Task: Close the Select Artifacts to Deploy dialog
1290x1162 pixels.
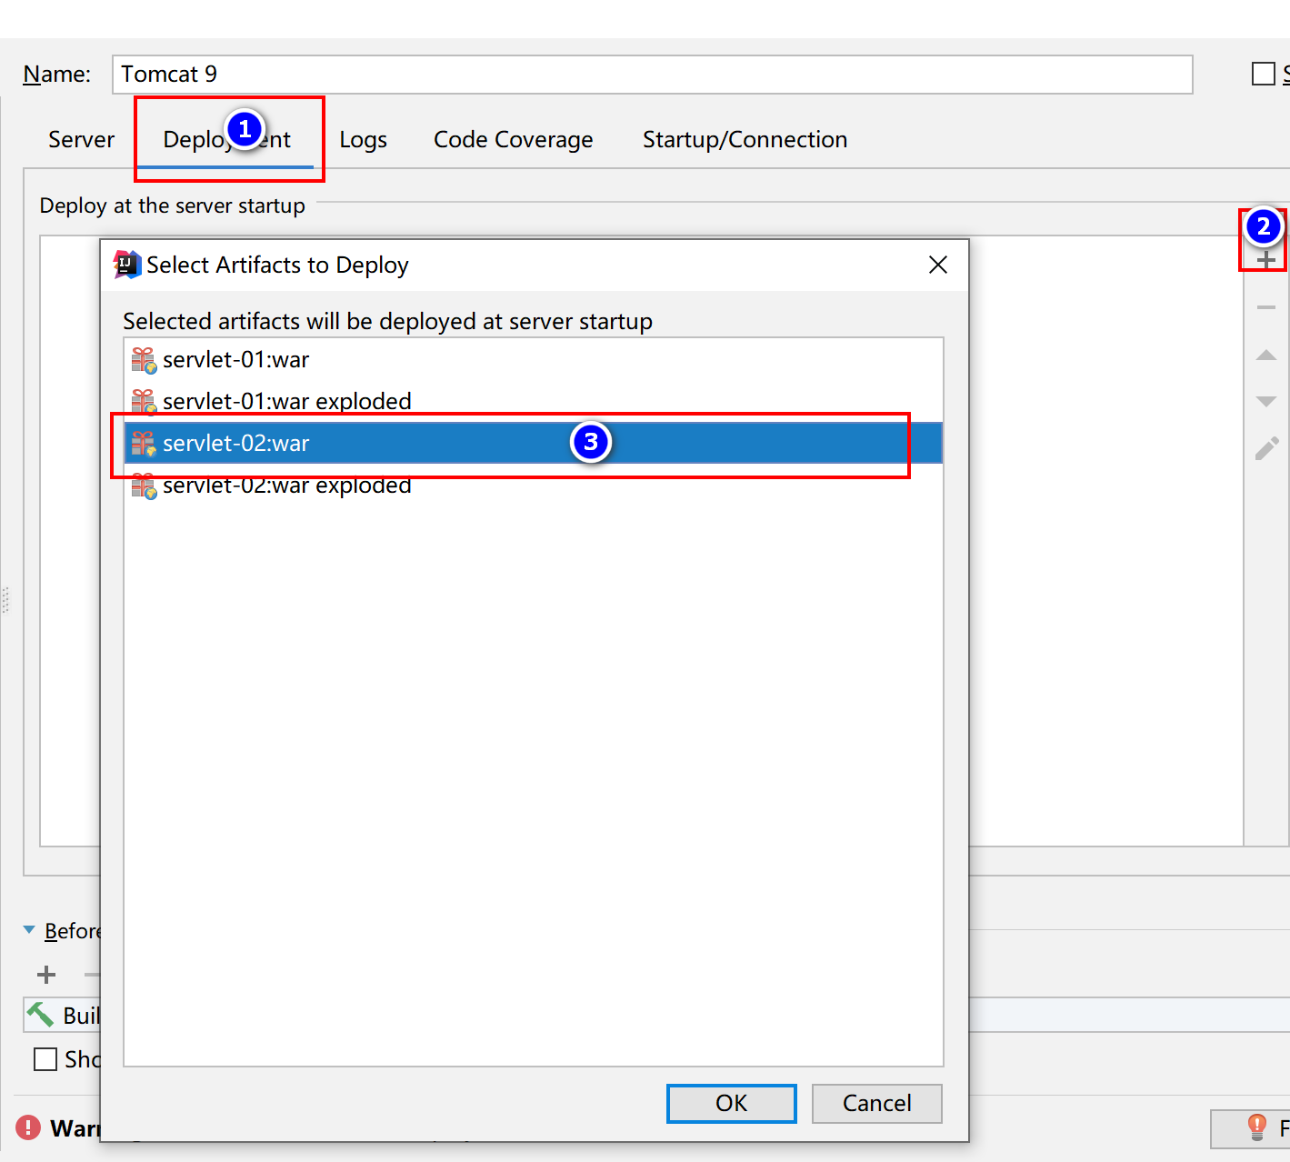Action: 938,265
